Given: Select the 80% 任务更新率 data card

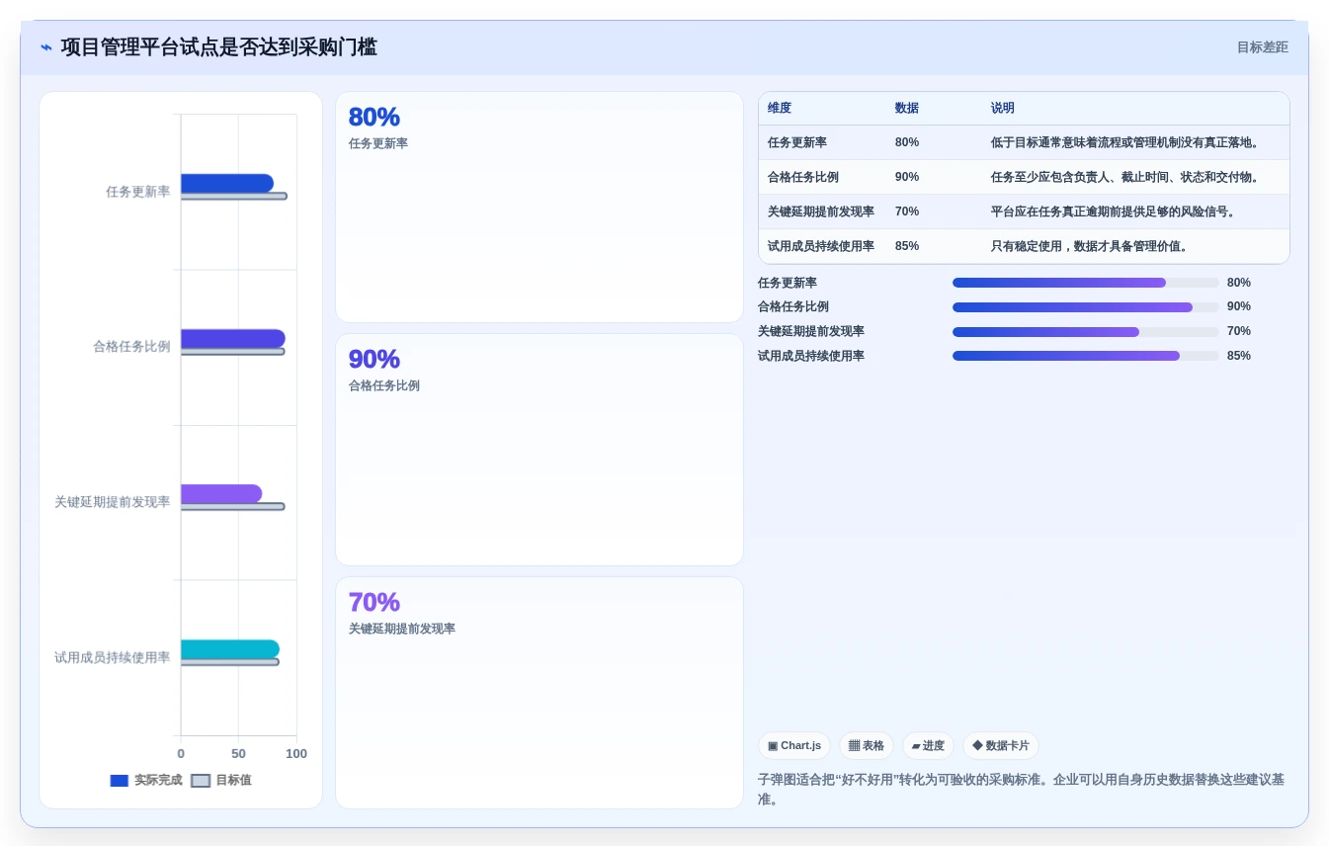Looking at the screenshot, I should [x=540, y=207].
